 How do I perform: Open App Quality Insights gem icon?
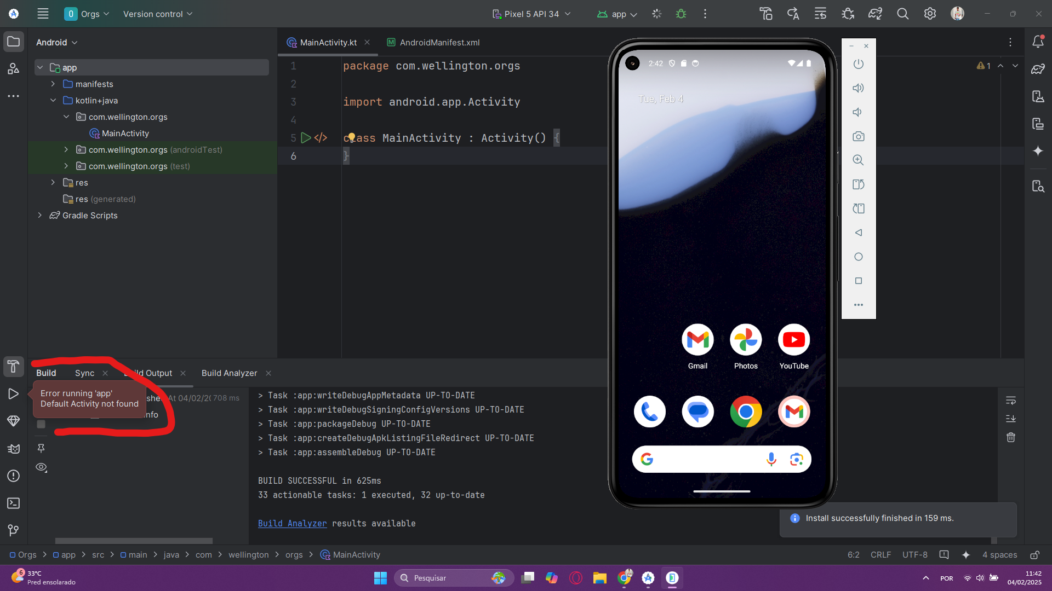14,421
